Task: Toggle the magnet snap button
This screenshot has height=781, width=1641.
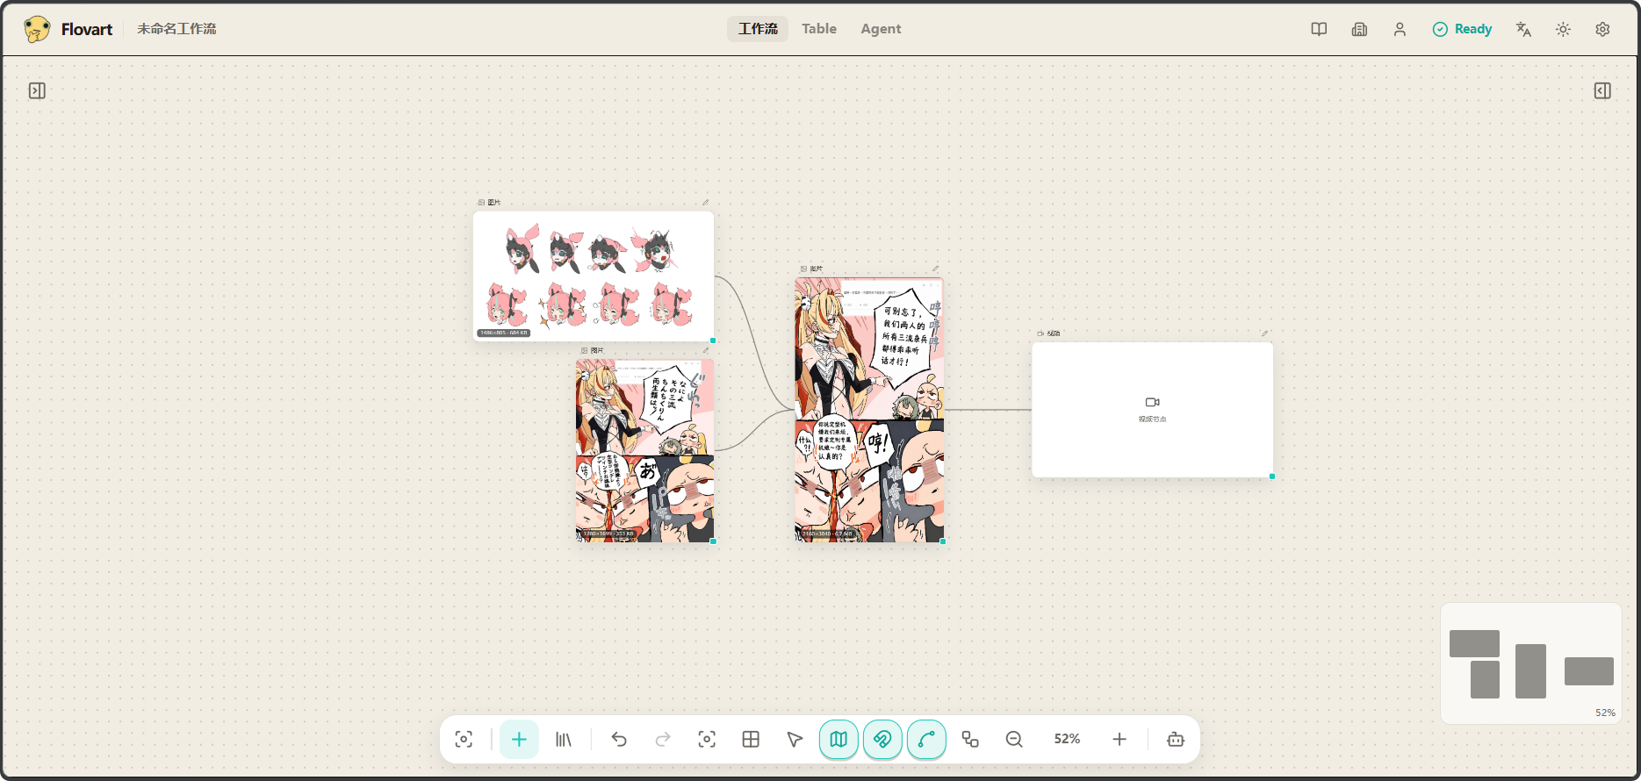Action: coord(882,739)
